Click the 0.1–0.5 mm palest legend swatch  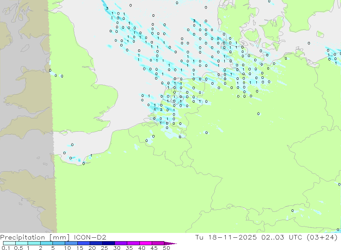pos(9,243)
